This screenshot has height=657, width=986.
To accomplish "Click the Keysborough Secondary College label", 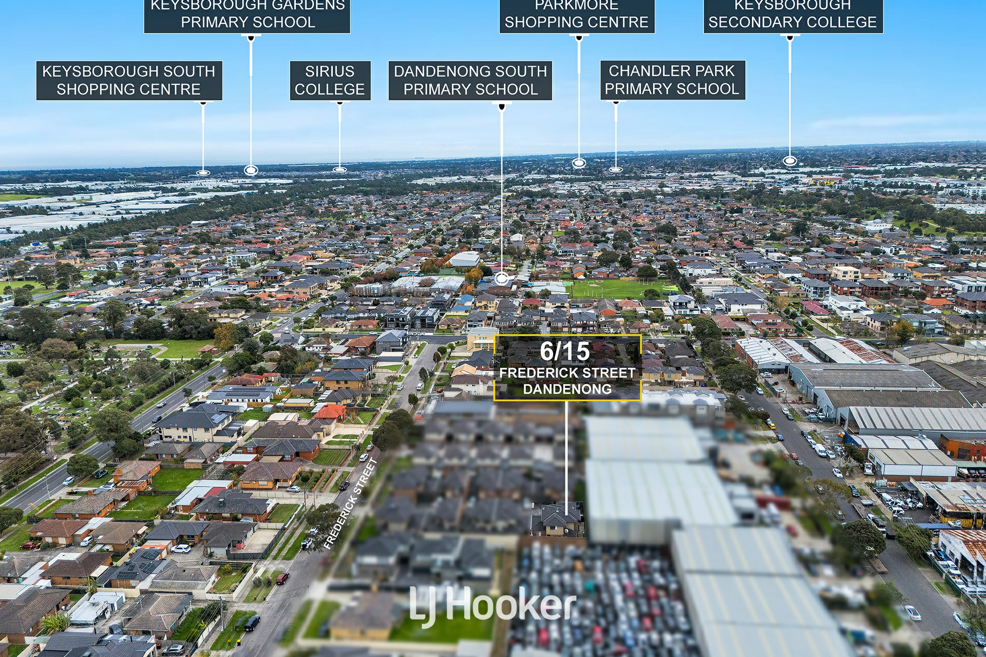I will tap(793, 16).
